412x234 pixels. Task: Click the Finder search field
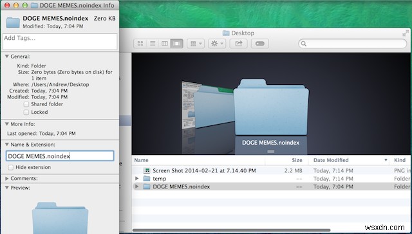tap(353, 44)
